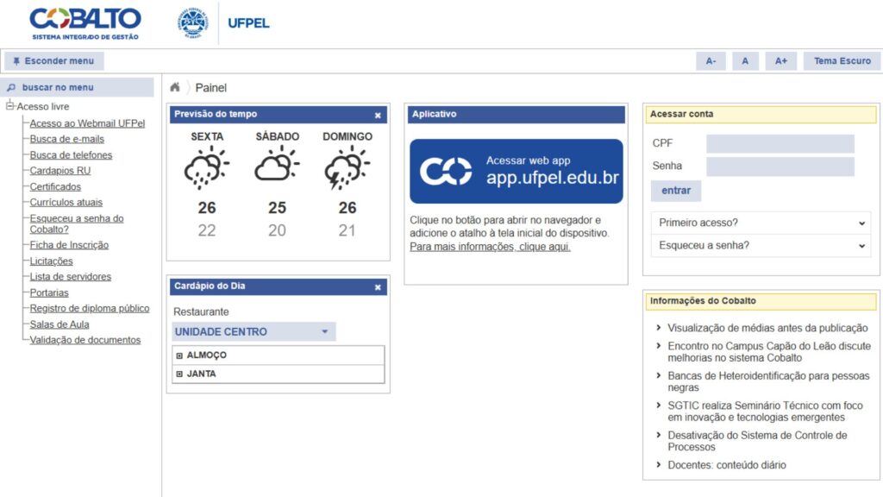Toggle Esconder menu to hide the sidebar
Viewport: 883px width, 497px height.
[x=54, y=60]
